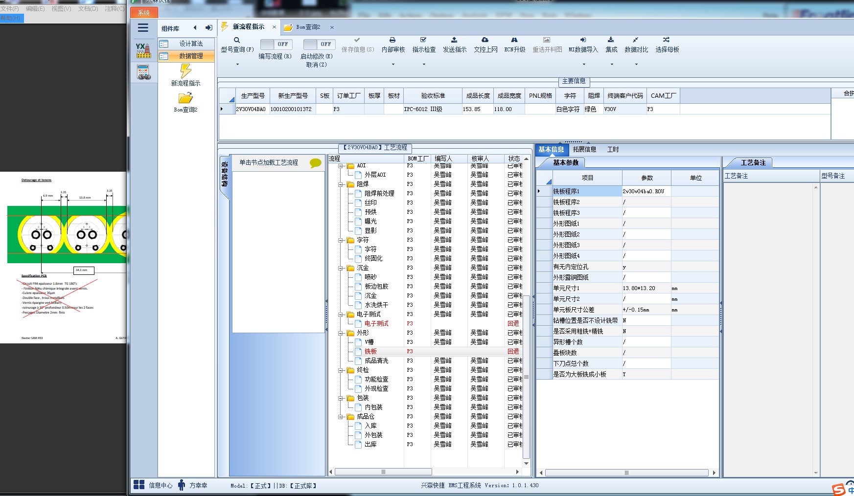Screen dimensions: 854x496
Task: Collapse the 组件库 panel with the left arrow
Action: click(x=195, y=28)
